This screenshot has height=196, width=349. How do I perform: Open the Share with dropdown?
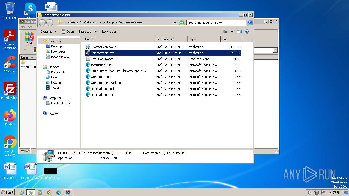coord(87,32)
